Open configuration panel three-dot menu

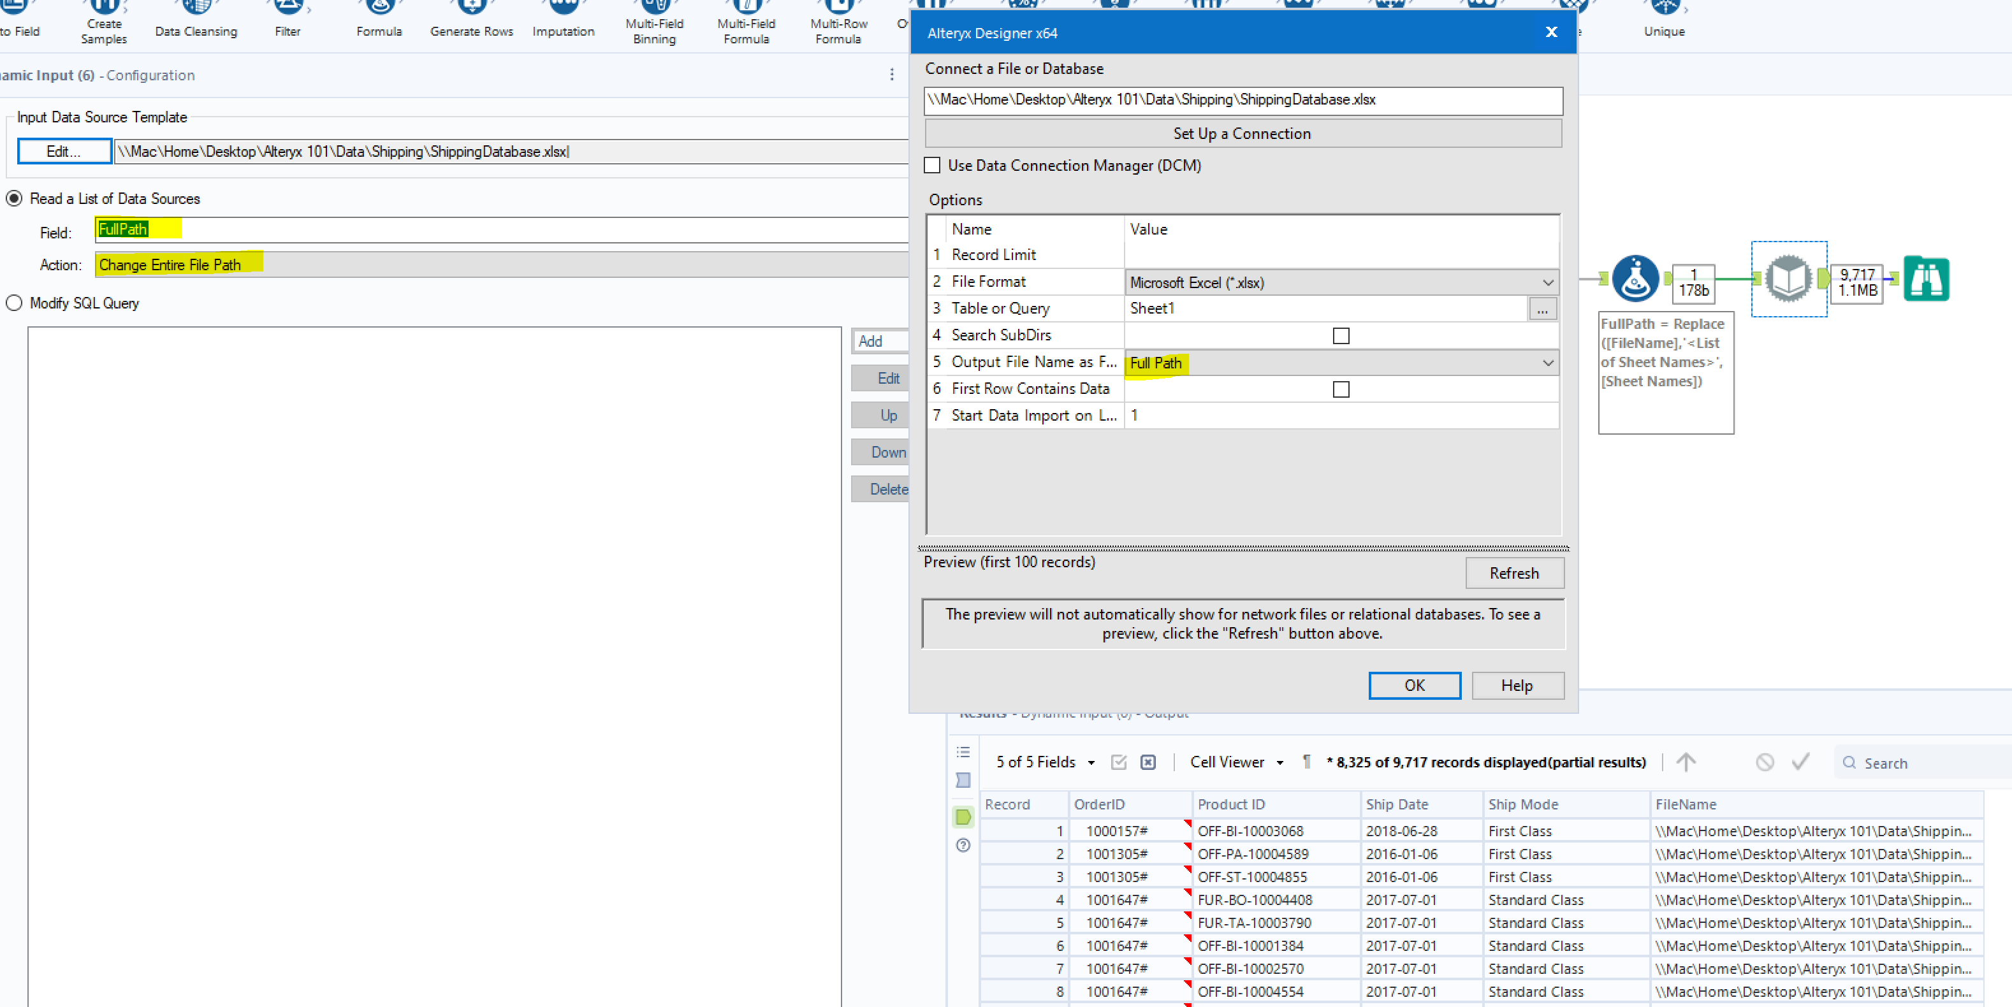(891, 75)
